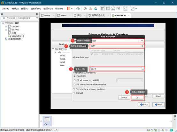Select the Free space row

(x=62, y=65)
